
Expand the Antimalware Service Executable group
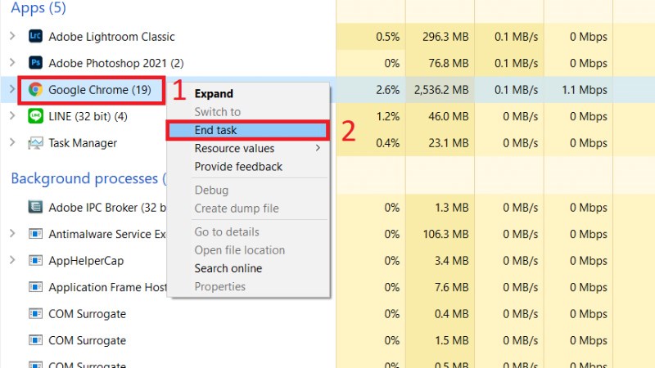pos(12,233)
